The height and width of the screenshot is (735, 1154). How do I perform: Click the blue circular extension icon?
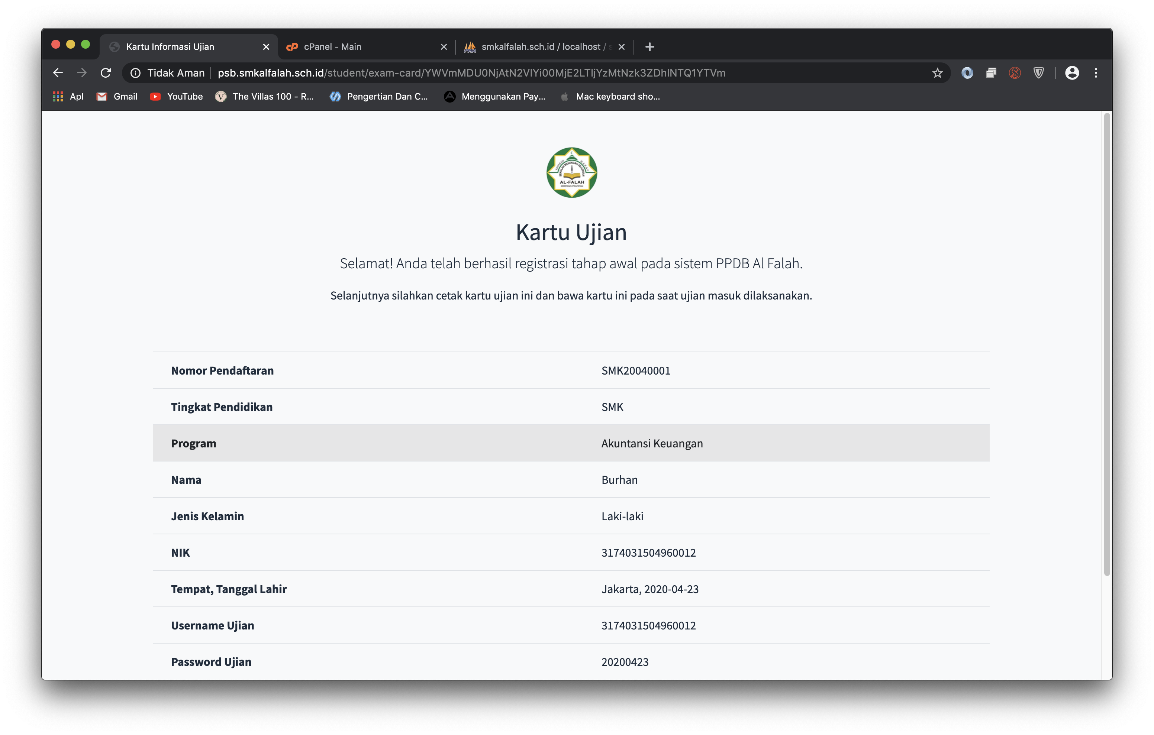[x=967, y=73]
